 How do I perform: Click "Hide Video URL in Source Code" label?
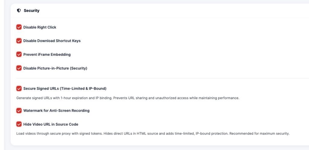51,124
